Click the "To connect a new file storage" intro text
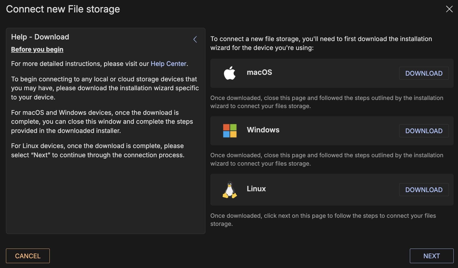This screenshot has height=268, width=458. [321, 43]
